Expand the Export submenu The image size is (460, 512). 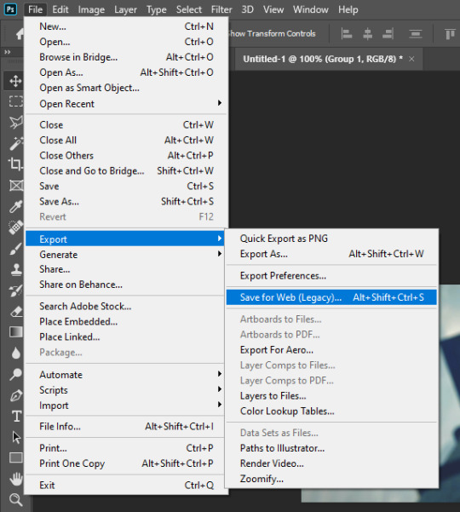pyautogui.click(x=125, y=239)
